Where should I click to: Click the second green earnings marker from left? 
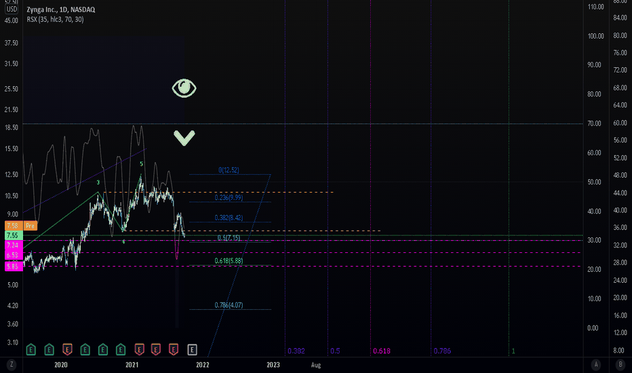(50, 349)
